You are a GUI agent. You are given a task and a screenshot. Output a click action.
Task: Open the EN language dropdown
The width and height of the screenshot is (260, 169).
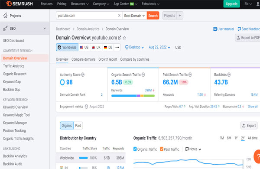click(248, 4)
